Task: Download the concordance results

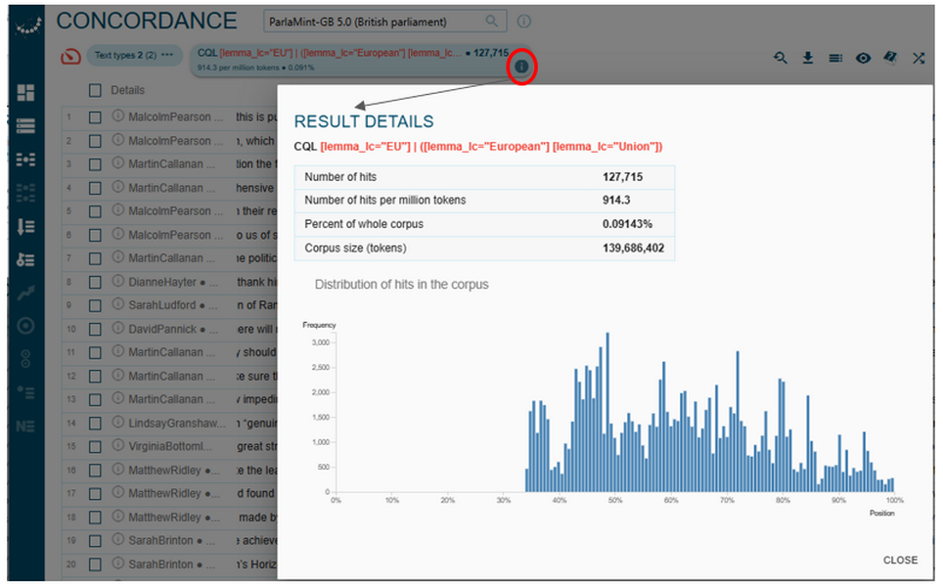Action: (807, 58)
